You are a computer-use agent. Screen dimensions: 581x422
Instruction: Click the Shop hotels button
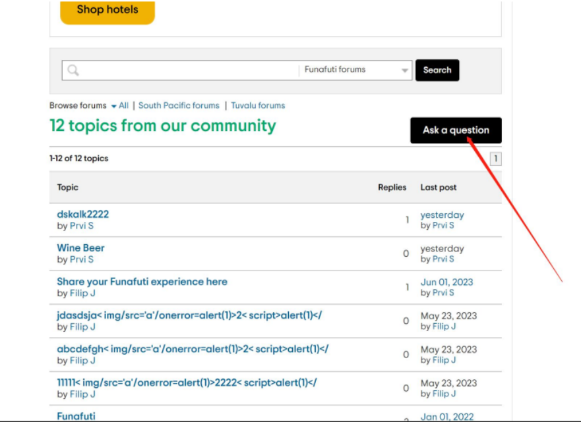(107, 10)
